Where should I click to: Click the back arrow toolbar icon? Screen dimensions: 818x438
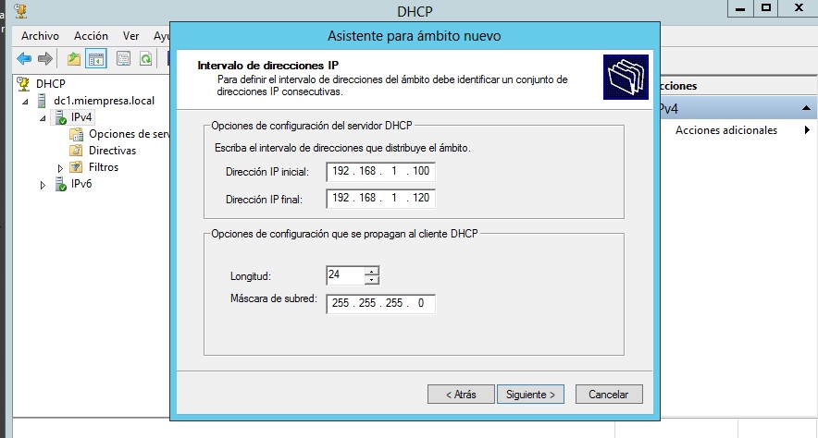click(24, 58)
